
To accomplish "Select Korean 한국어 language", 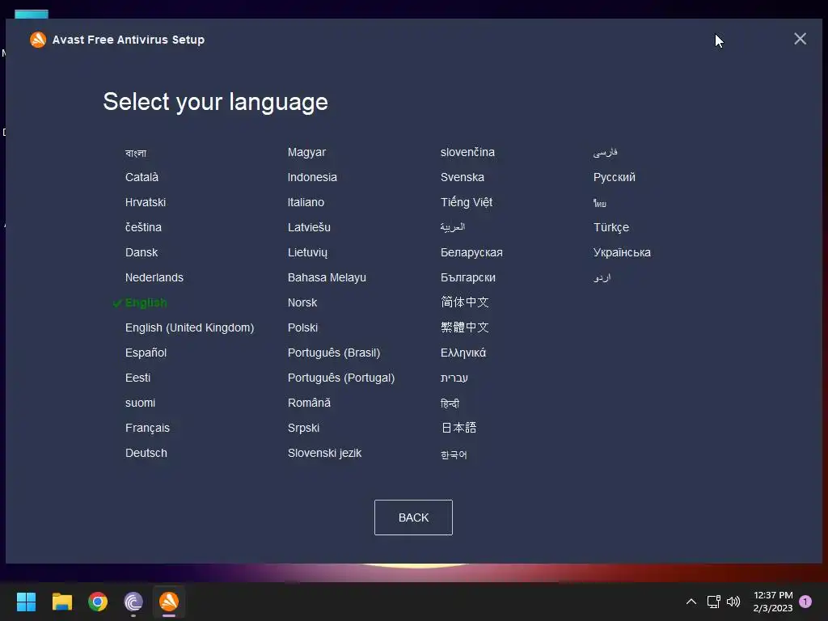I will pos(454,454).
